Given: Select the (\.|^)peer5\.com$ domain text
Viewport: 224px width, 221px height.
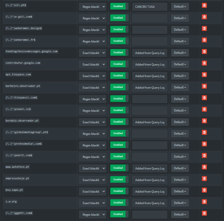Looking at the screenshot, I should click(x=19, y=155).
